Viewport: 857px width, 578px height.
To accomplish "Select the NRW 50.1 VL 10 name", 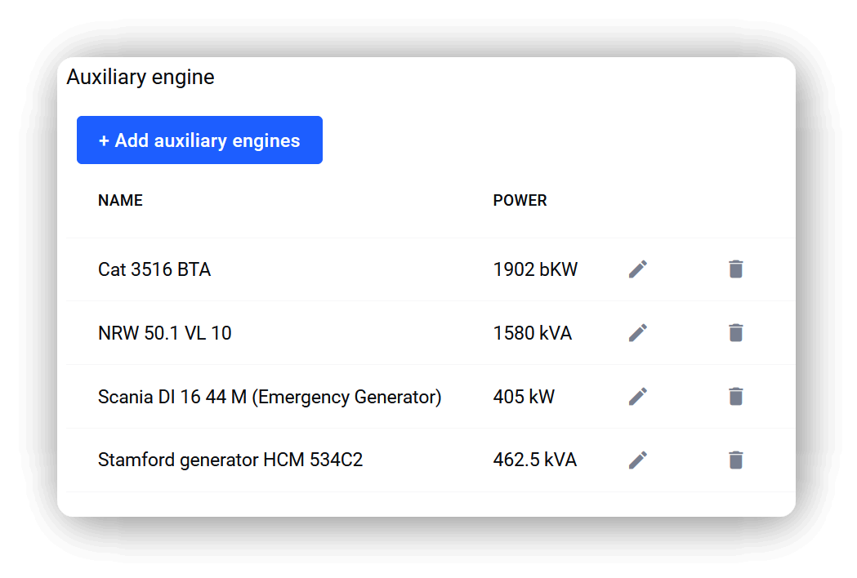I will 164,333.
